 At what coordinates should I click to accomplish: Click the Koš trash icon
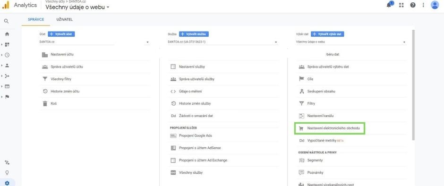pyautogui.click(x=45, y=103)
